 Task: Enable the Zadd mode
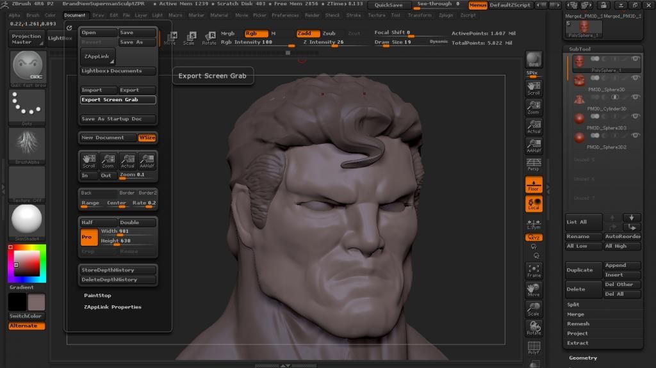click(308, 33)
